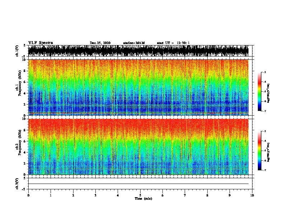The image size is (284, 219).
Task: Click the time axis tick label "9"
Action: (x=229, y=195)
